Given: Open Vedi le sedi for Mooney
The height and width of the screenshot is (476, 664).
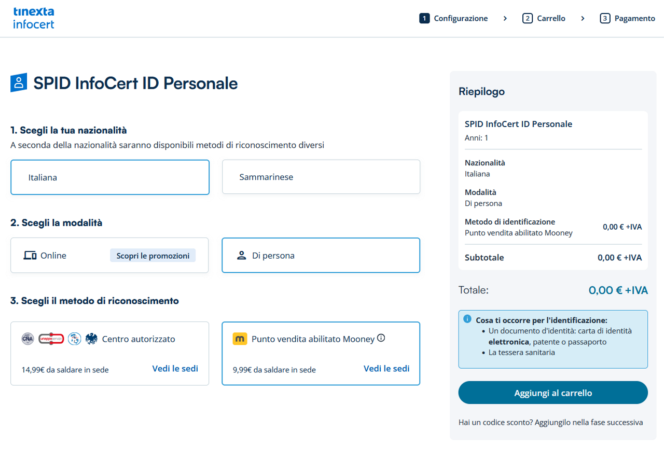Looking at the screenshot, I should pyautogui.click(x=386, y=369).
